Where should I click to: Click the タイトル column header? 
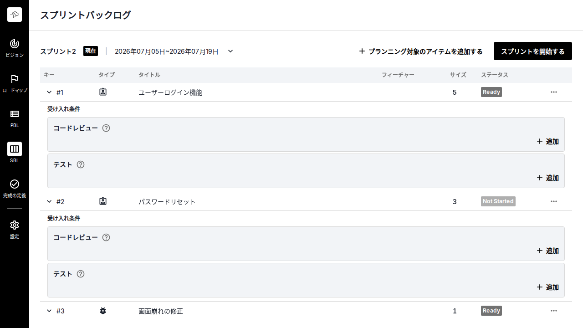click(x=149, y=75)
